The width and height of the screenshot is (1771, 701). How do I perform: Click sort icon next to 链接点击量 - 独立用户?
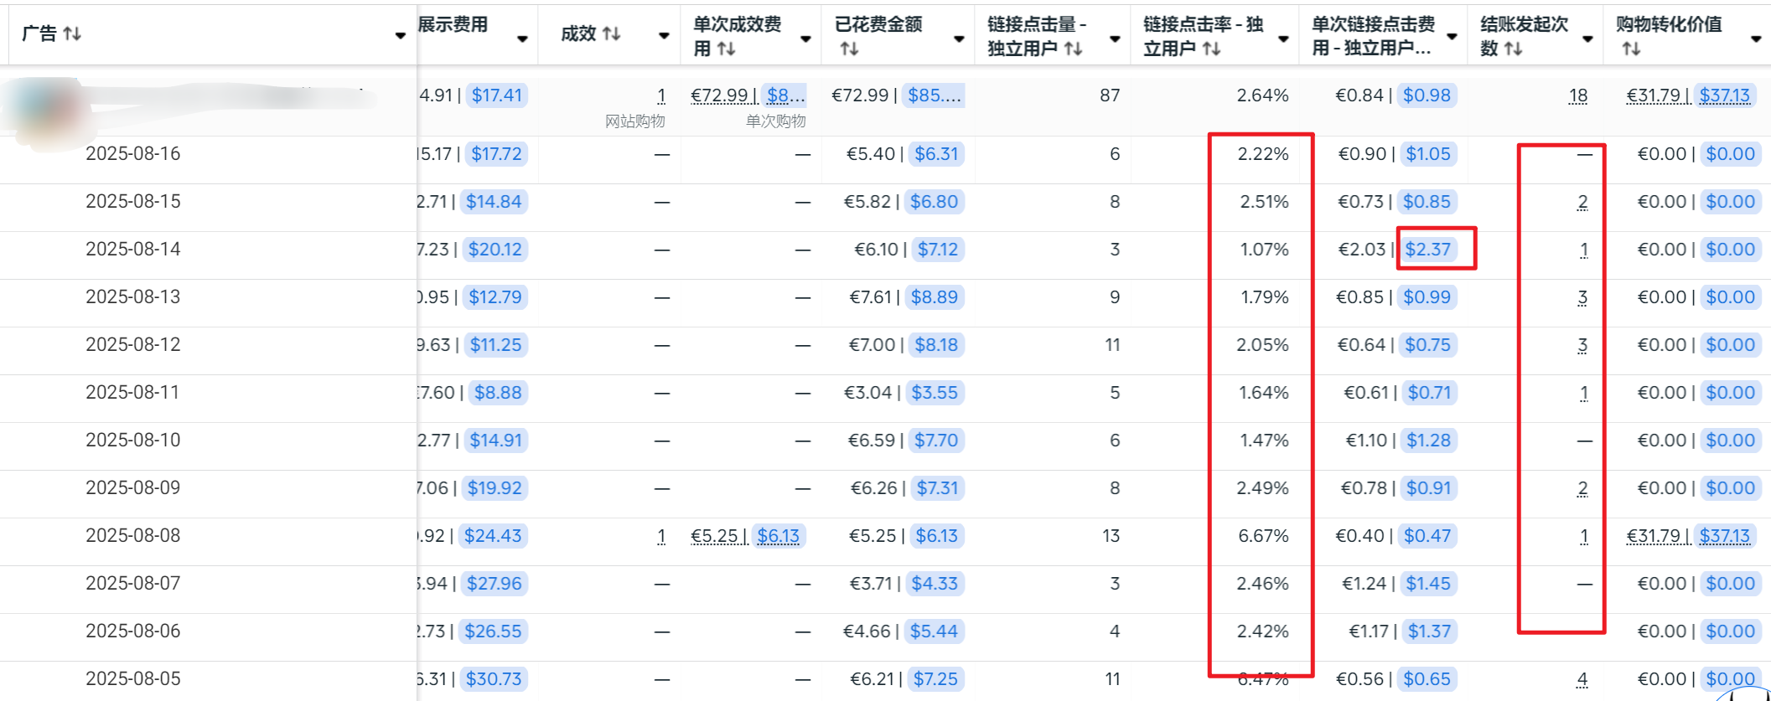click(1074, 49)
